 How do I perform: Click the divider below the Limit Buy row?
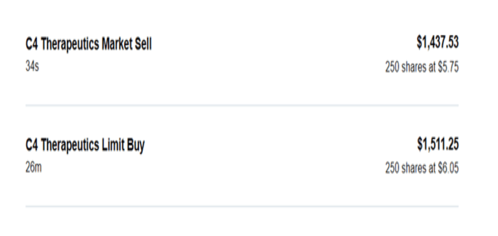click(242, 206)
